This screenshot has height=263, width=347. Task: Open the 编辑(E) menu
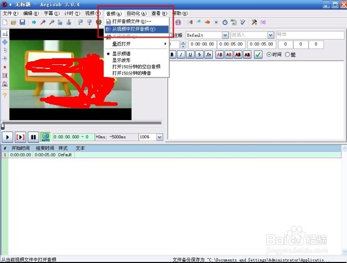point(31,14)
